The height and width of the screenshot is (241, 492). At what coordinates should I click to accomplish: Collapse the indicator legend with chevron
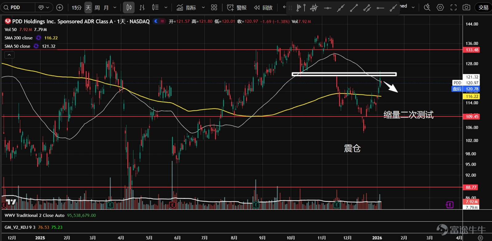(x=9, y=55)
